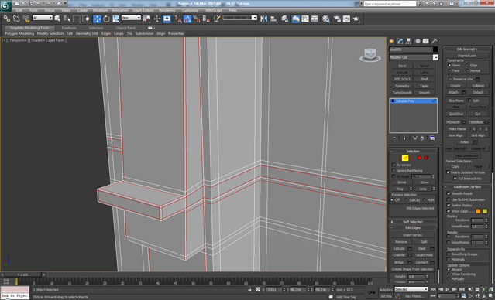This screenshot has height=300, width=495.
Task: Open the reference coordinate View dropdown
Action: [x=131, y=18]
